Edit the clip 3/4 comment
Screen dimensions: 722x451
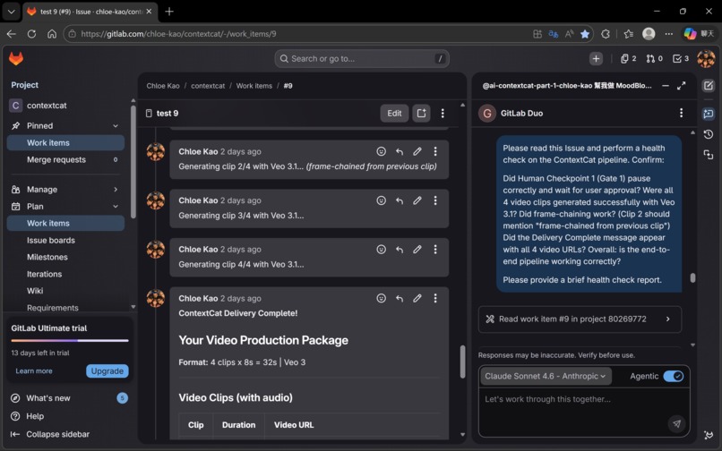coord(417,200)
